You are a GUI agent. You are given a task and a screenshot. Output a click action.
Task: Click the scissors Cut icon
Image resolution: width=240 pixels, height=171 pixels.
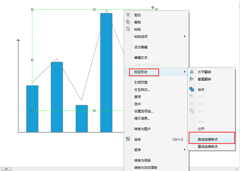coord(128,15)
